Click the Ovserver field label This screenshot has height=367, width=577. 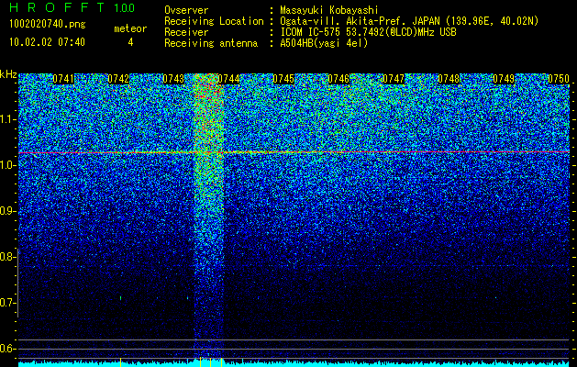point(186,10)
